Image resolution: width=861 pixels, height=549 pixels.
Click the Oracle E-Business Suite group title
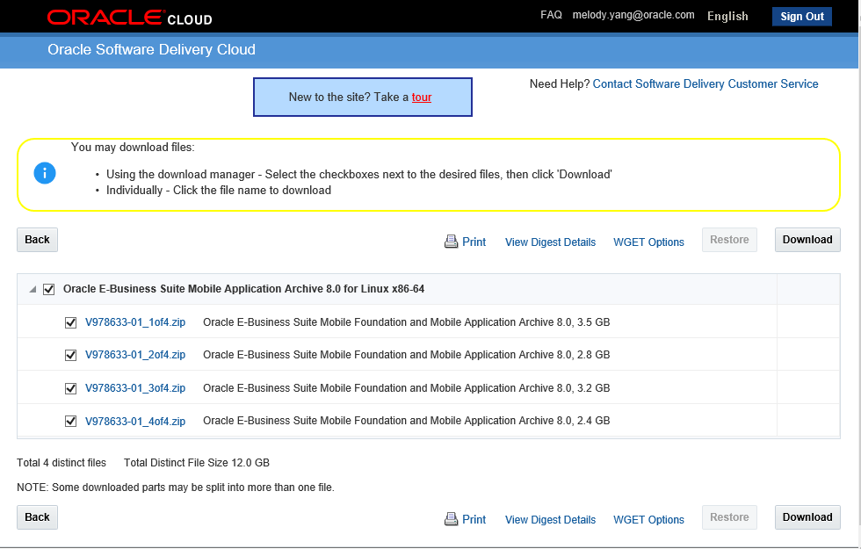244,289
